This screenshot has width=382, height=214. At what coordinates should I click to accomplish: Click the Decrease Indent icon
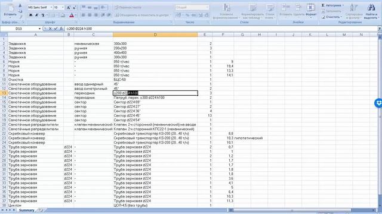(103, 15)
